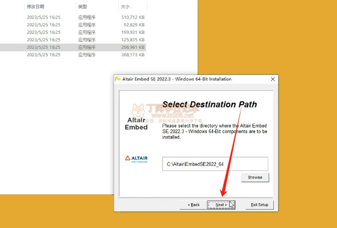Click the destination path input field
Screen dimensions: 337x228
(x=215, y=164)
